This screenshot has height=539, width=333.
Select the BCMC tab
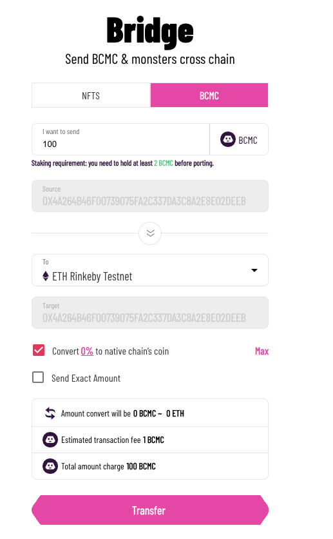[209, 95]
